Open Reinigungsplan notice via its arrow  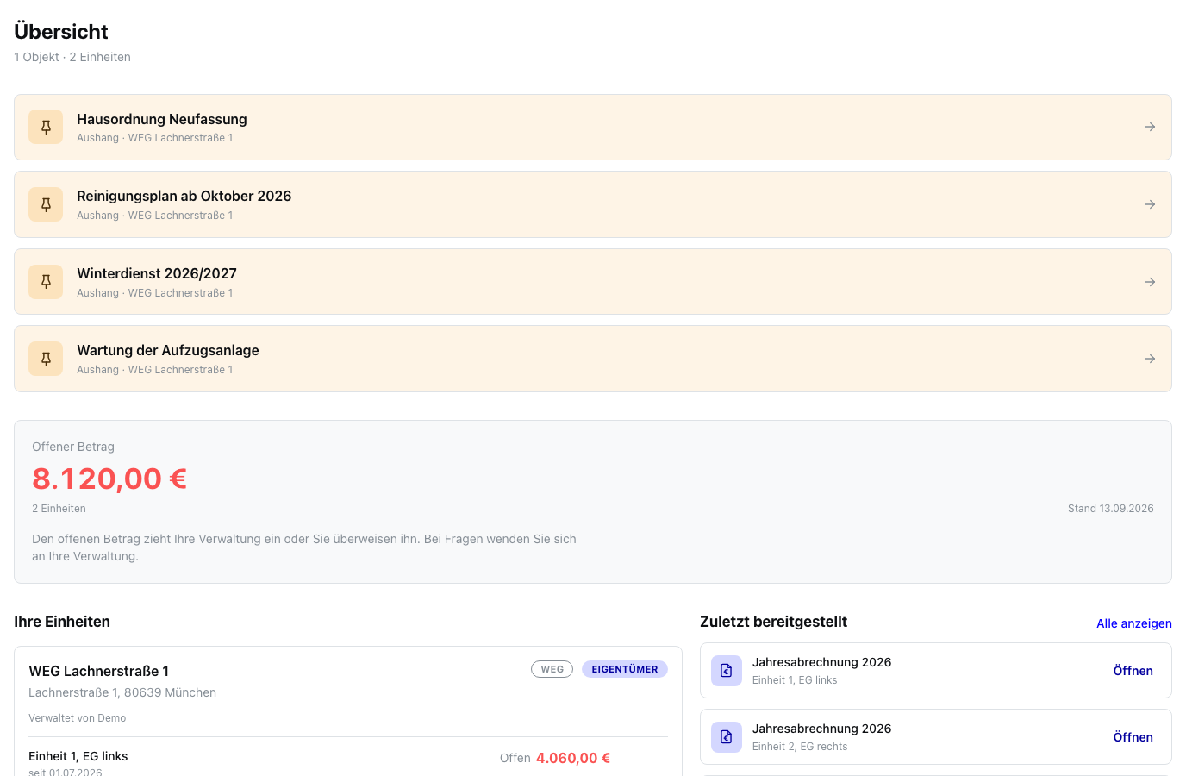[x=1150, y=204]
